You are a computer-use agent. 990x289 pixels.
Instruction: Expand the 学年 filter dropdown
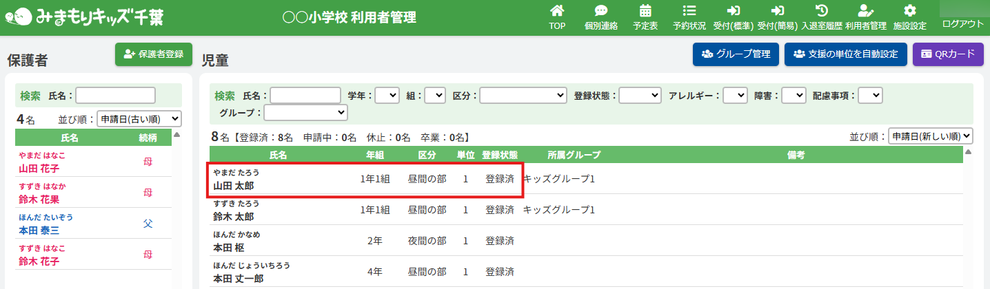coord(387,96)
